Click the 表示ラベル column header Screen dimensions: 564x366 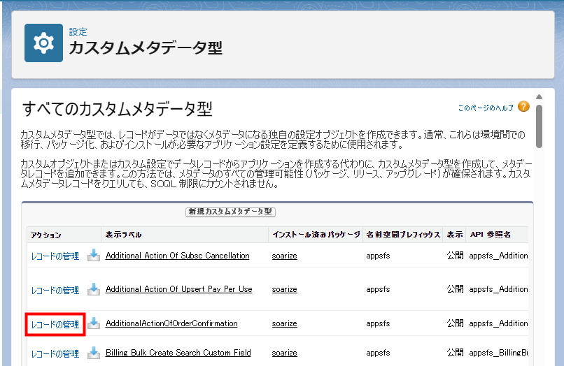122,234
